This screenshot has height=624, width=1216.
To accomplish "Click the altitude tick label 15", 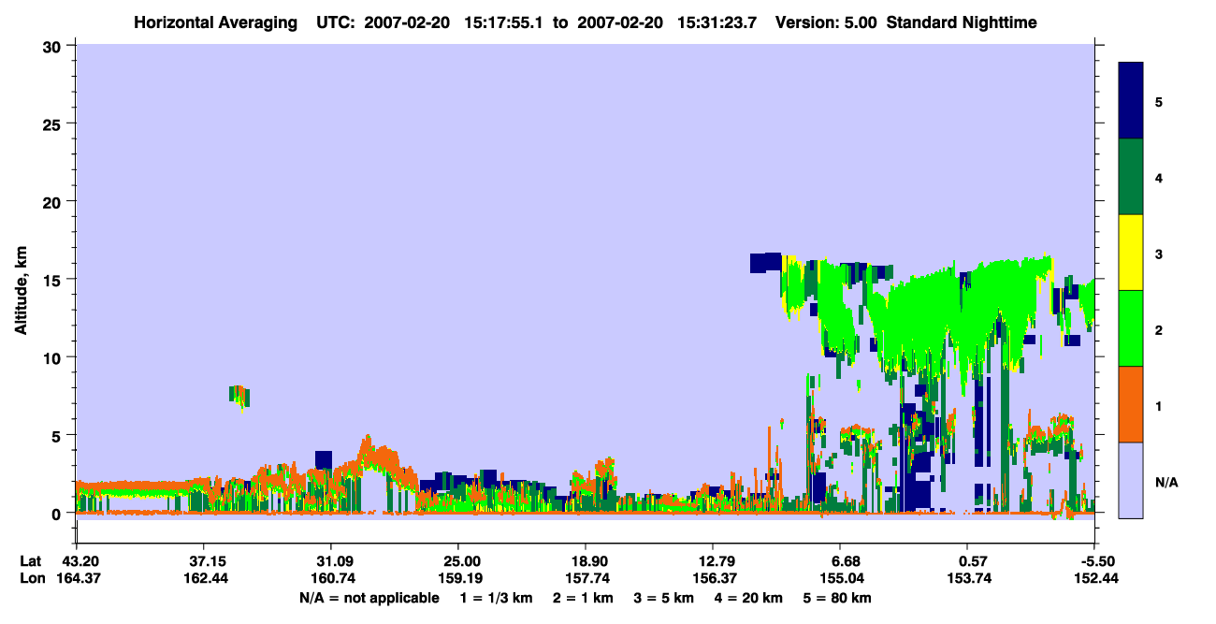I will tap(54, 280).
